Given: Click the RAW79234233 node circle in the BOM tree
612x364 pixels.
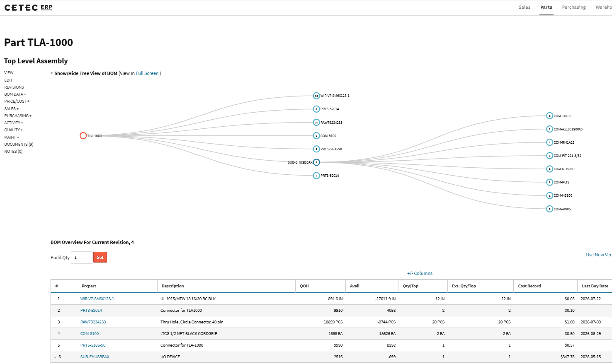Looking at the screenshot, I should pyautogui.click(x=316, y=123).
